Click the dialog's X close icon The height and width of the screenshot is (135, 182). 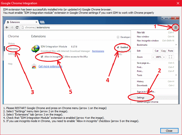coord(178,3)
